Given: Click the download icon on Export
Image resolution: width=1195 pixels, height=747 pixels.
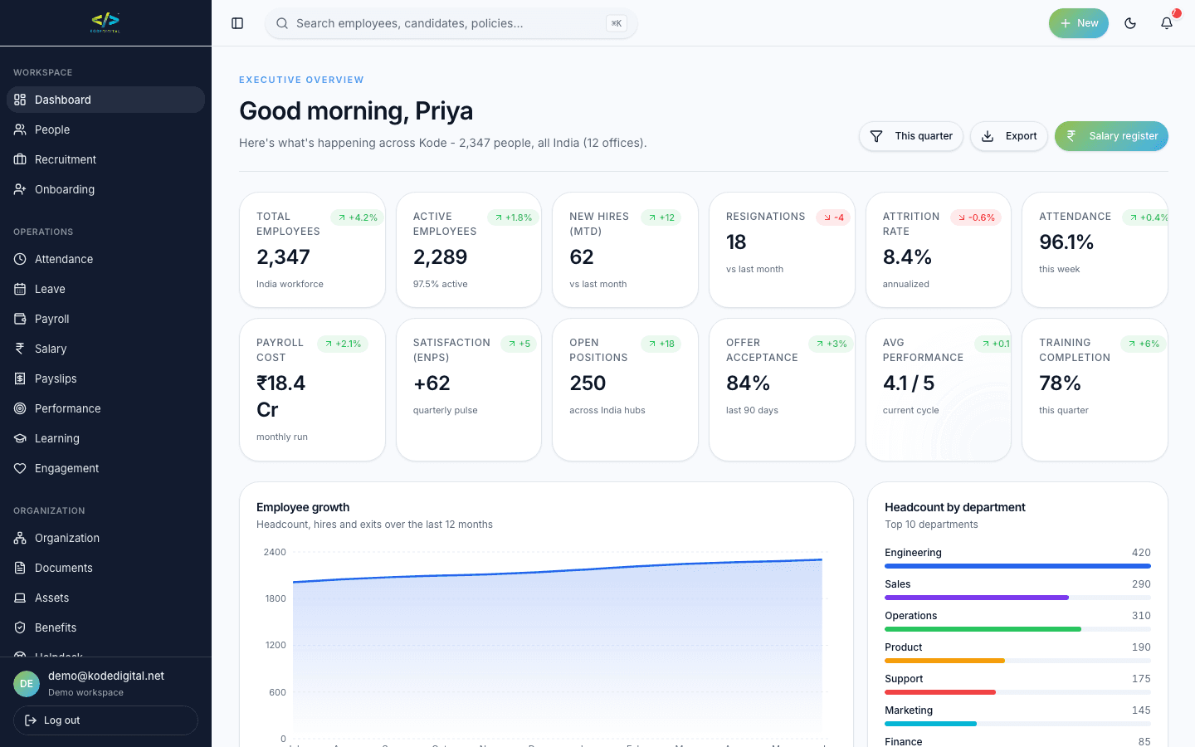Looking at the screenshot, I should pos(988,136).
